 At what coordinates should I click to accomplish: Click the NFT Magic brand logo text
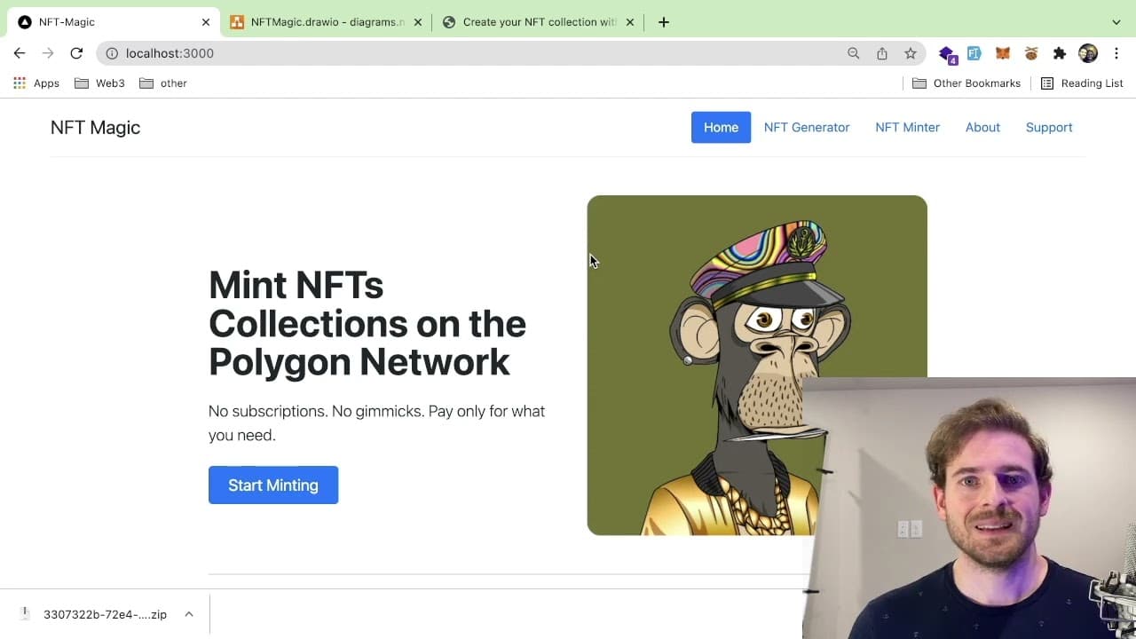tap(95, 128)
